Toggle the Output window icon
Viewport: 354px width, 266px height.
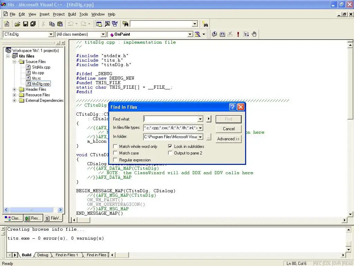[107, 24]
